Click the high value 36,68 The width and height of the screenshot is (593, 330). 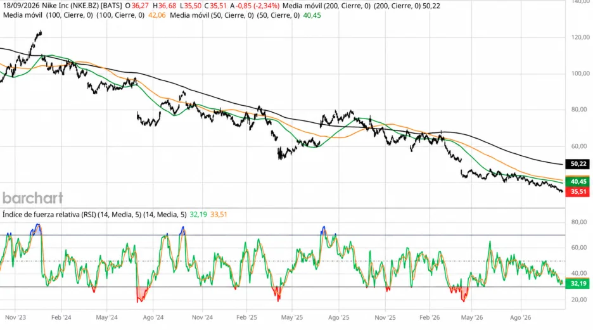click(167, 6)
